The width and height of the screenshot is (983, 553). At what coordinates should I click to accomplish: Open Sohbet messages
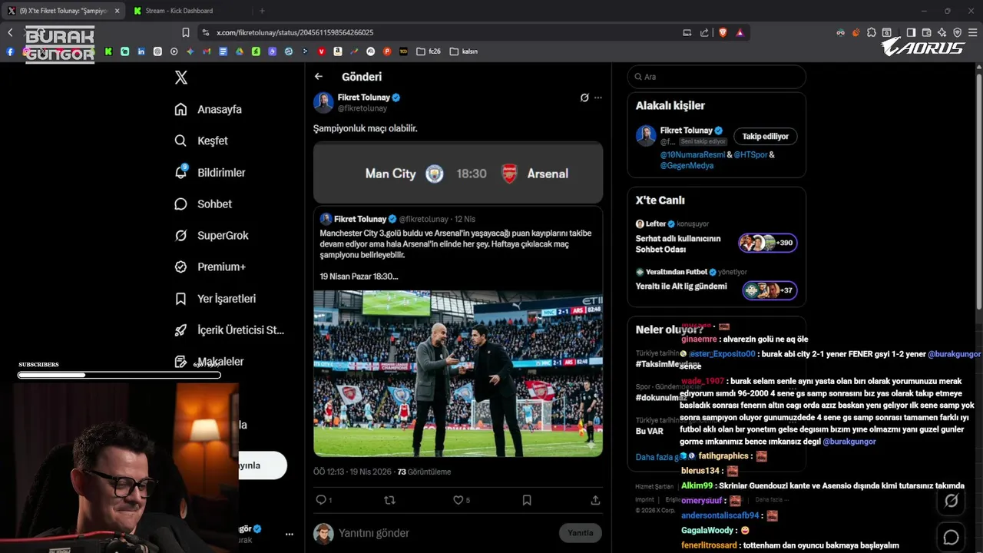point(203,204)
